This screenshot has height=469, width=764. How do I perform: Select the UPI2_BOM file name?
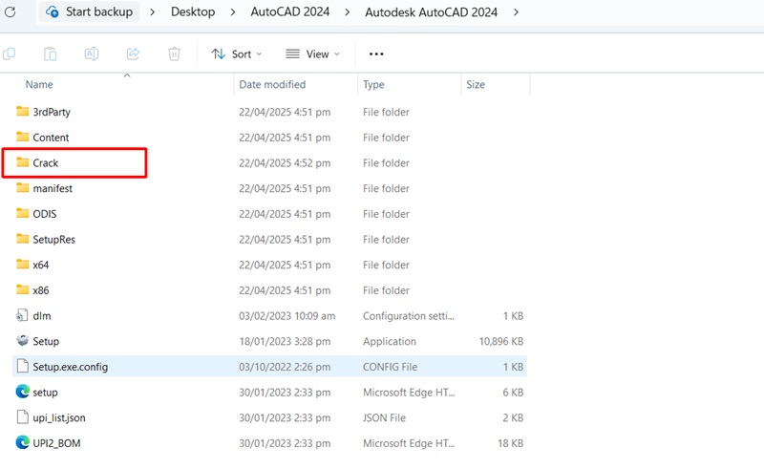tap(56, 443)
